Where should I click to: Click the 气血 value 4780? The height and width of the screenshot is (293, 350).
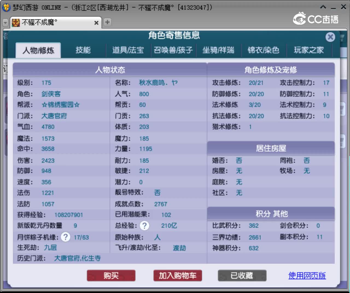click(x=48, y=127)
